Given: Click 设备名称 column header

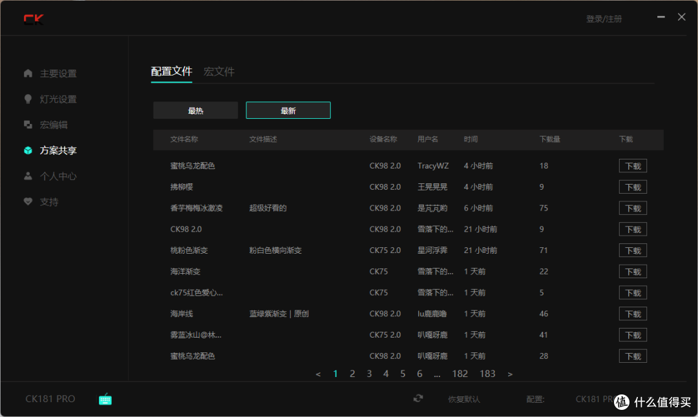Looking at the screenshot, I should click(x=383, y=139).
